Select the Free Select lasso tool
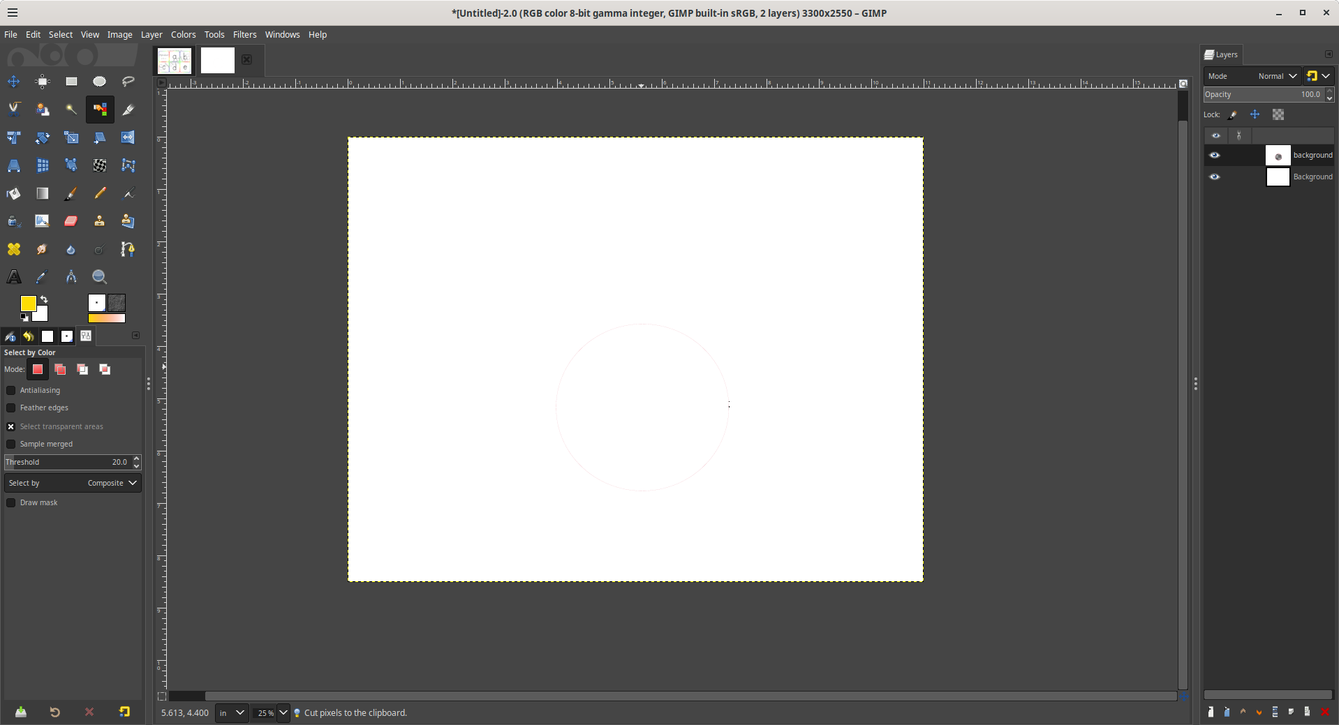The image size is (1339, 725). (128, 82)
